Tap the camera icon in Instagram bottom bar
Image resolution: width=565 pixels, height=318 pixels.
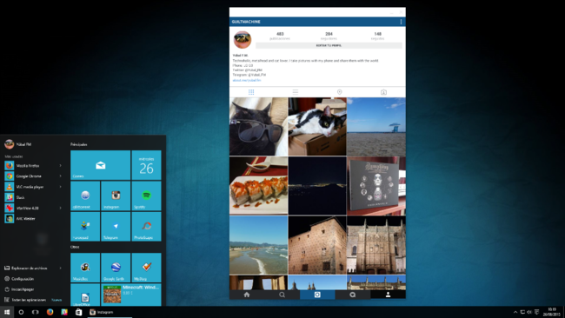click(317, 295)
